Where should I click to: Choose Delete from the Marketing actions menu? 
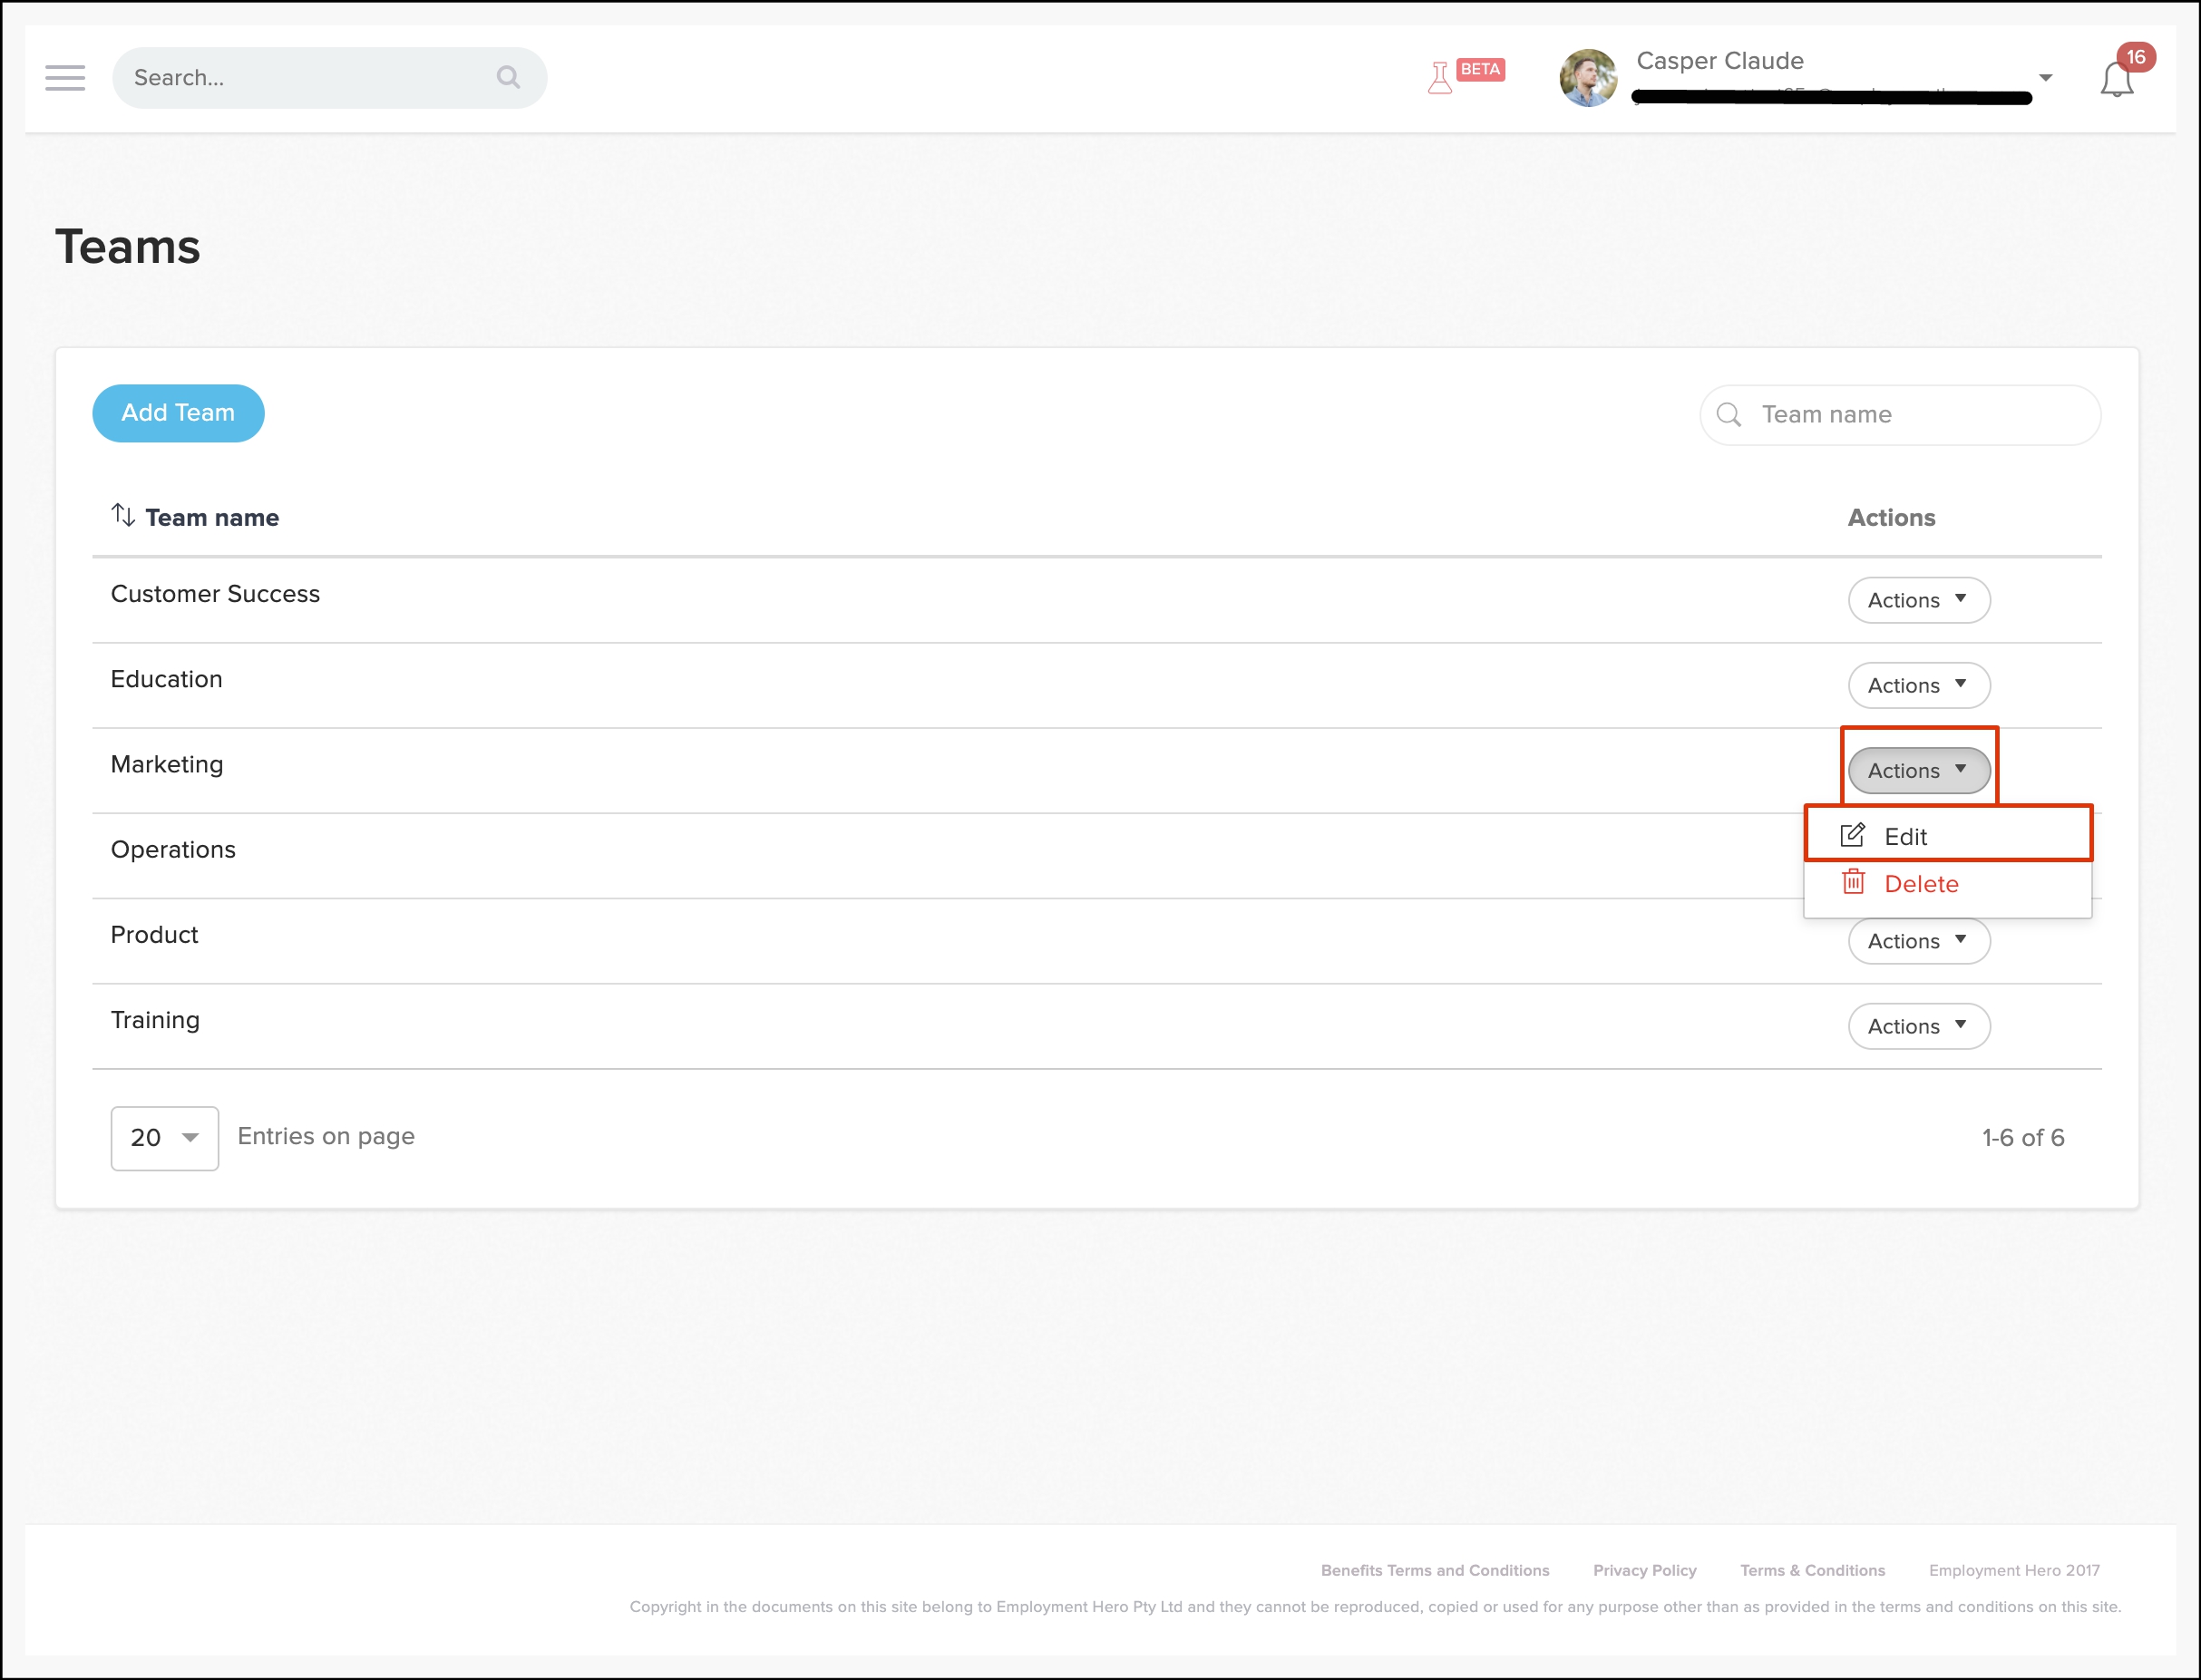tap(1920, 884)
